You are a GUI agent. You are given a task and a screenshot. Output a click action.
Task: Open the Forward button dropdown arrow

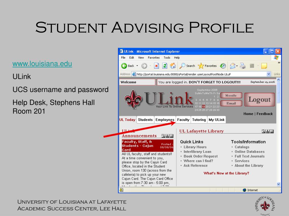tap(150, 66)
